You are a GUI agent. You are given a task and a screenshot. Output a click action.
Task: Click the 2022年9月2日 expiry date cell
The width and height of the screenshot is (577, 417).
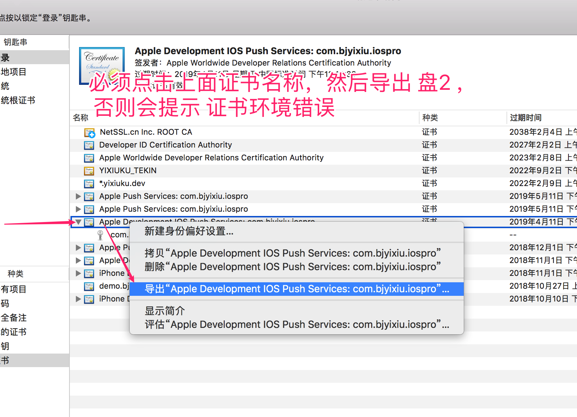543,171
